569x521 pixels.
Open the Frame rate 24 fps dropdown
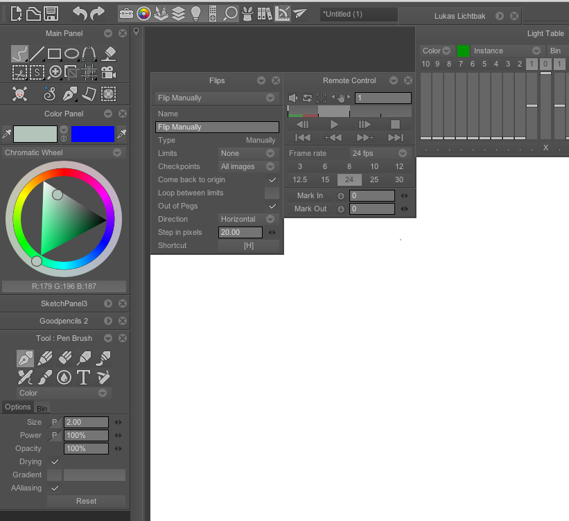tap(380, 153)
